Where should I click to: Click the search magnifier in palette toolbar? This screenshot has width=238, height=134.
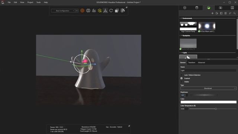(x=235, y=13)
